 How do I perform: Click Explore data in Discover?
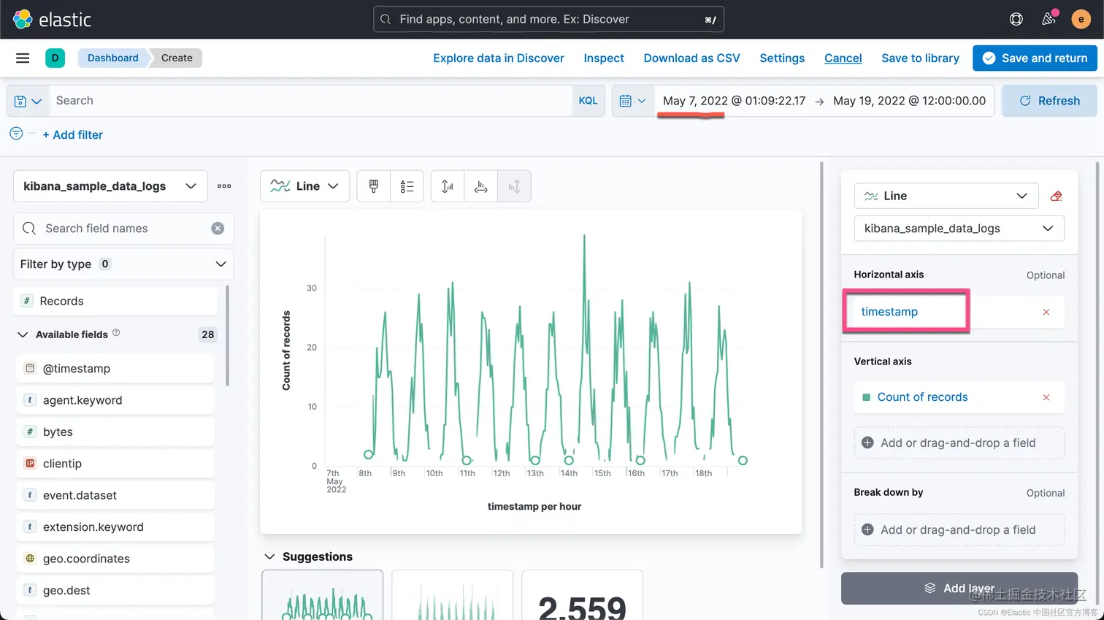point(499,58)
